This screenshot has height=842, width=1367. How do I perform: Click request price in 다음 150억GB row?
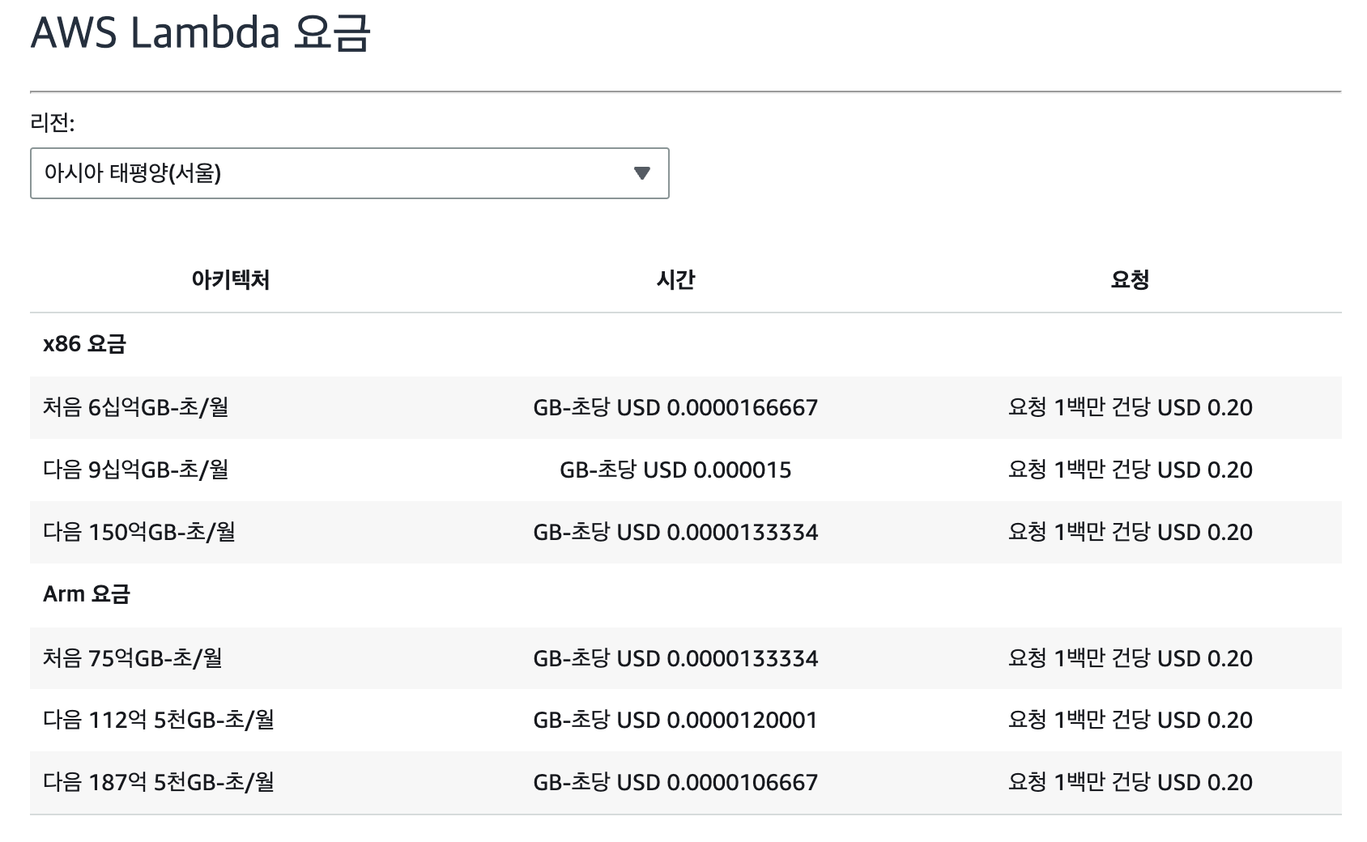tap(1130, 532)
